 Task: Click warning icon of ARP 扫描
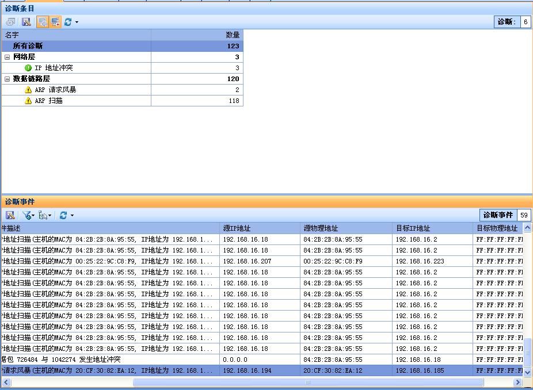(x=28, y=101)
